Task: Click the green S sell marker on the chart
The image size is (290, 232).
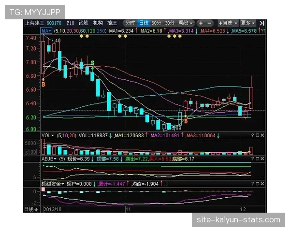Action: [x=92, y=63]
